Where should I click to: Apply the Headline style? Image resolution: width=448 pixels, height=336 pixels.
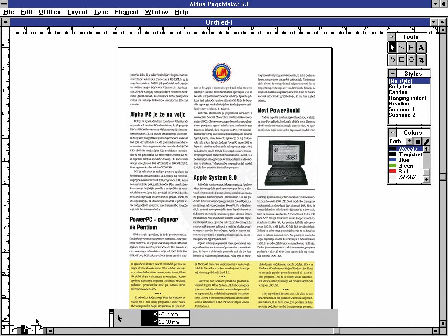point(409,104)
